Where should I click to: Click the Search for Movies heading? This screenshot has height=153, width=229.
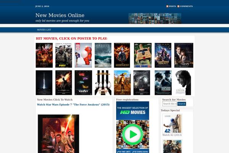click(174, 99)
